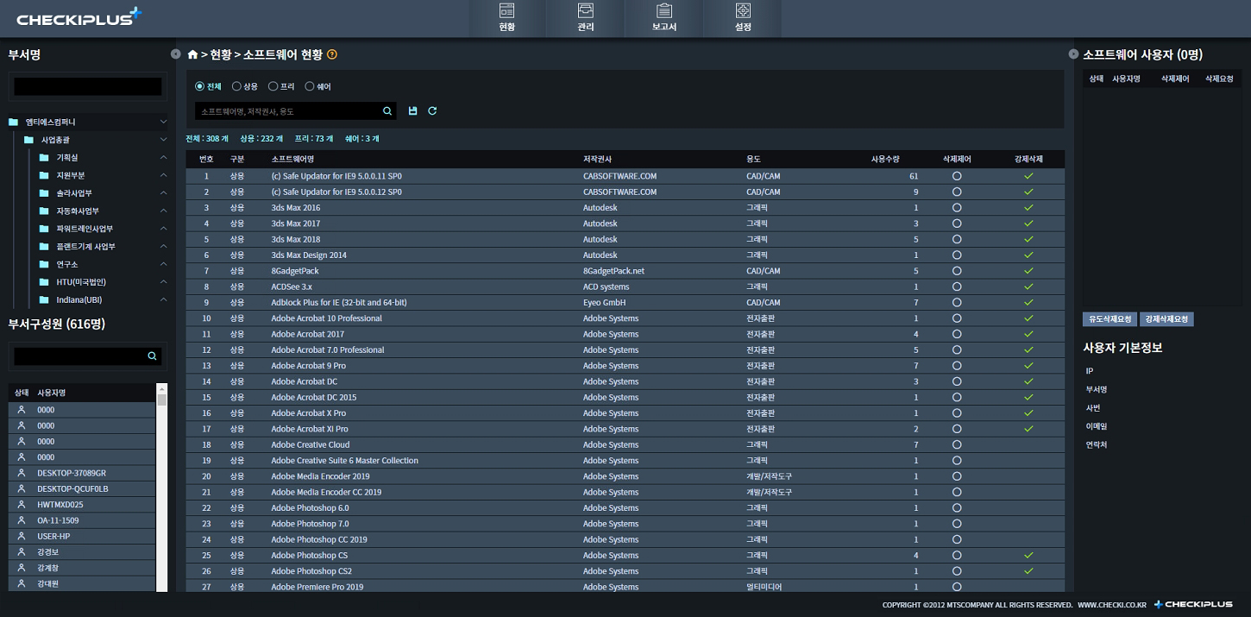Expand 기획실 department chevron
The height and width of the screenshot is (617, 1251).
[163, 157]
